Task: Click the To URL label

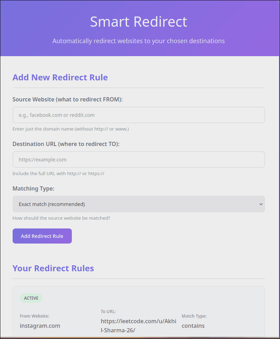Action: pos(107,311)
